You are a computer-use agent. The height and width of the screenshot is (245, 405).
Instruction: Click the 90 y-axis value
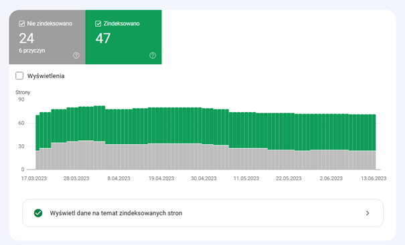(x=21, y=99)
